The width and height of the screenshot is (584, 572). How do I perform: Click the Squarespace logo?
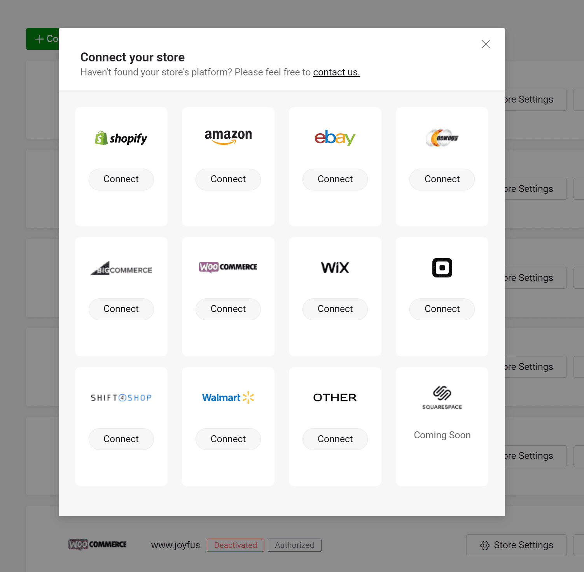click(x=442, y=398)
